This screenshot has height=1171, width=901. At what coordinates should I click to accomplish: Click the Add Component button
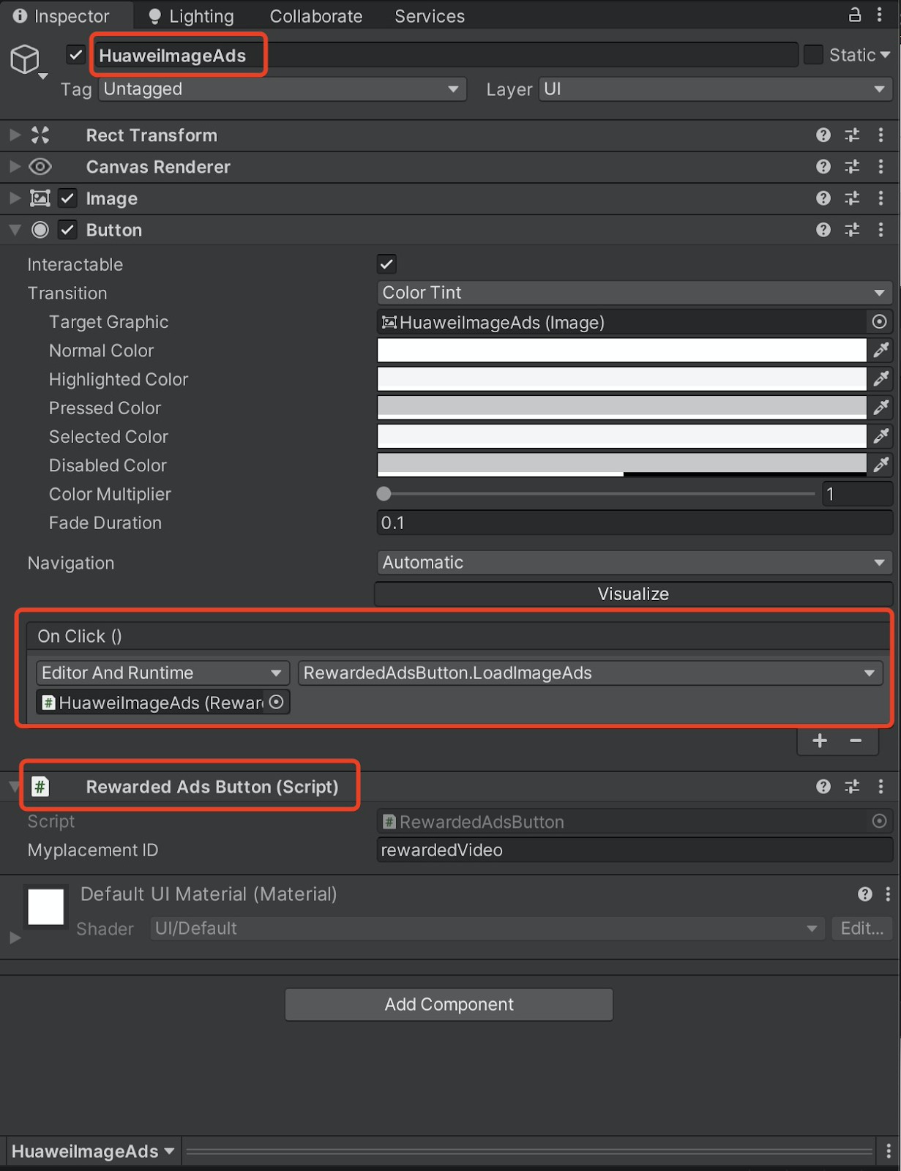449,1004
